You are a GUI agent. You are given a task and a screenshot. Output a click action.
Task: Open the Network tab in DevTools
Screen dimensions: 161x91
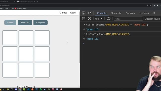144,13
